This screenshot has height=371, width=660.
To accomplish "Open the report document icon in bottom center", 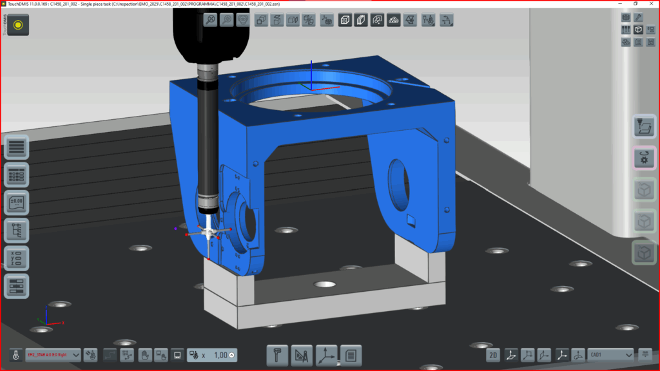I will (351, 354).
